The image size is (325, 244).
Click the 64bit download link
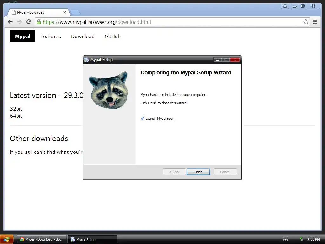click(x=16, y=116)
